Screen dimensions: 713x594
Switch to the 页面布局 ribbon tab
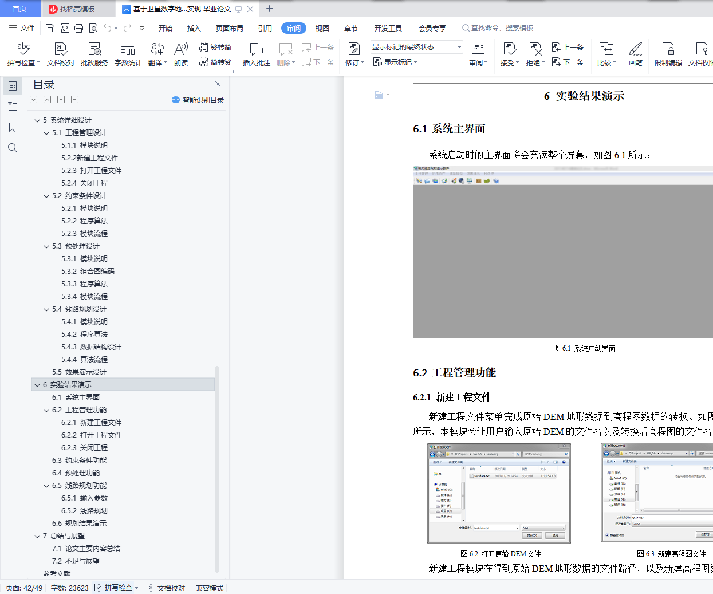coord(230,28)
